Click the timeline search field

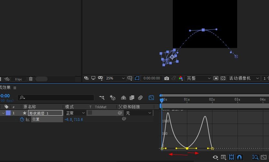click(56, 97)
